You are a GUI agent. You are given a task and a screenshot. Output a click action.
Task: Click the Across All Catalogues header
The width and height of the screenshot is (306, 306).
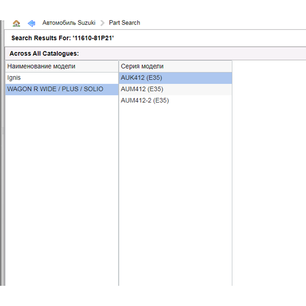tap(155, 54)
